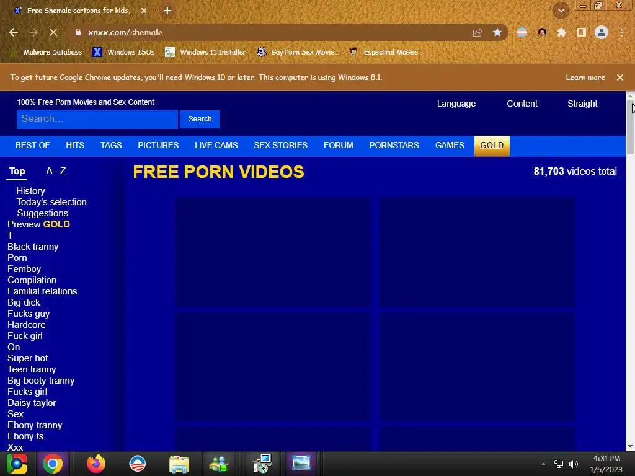Open the Chrome three-dot menu

pos(621,32)
